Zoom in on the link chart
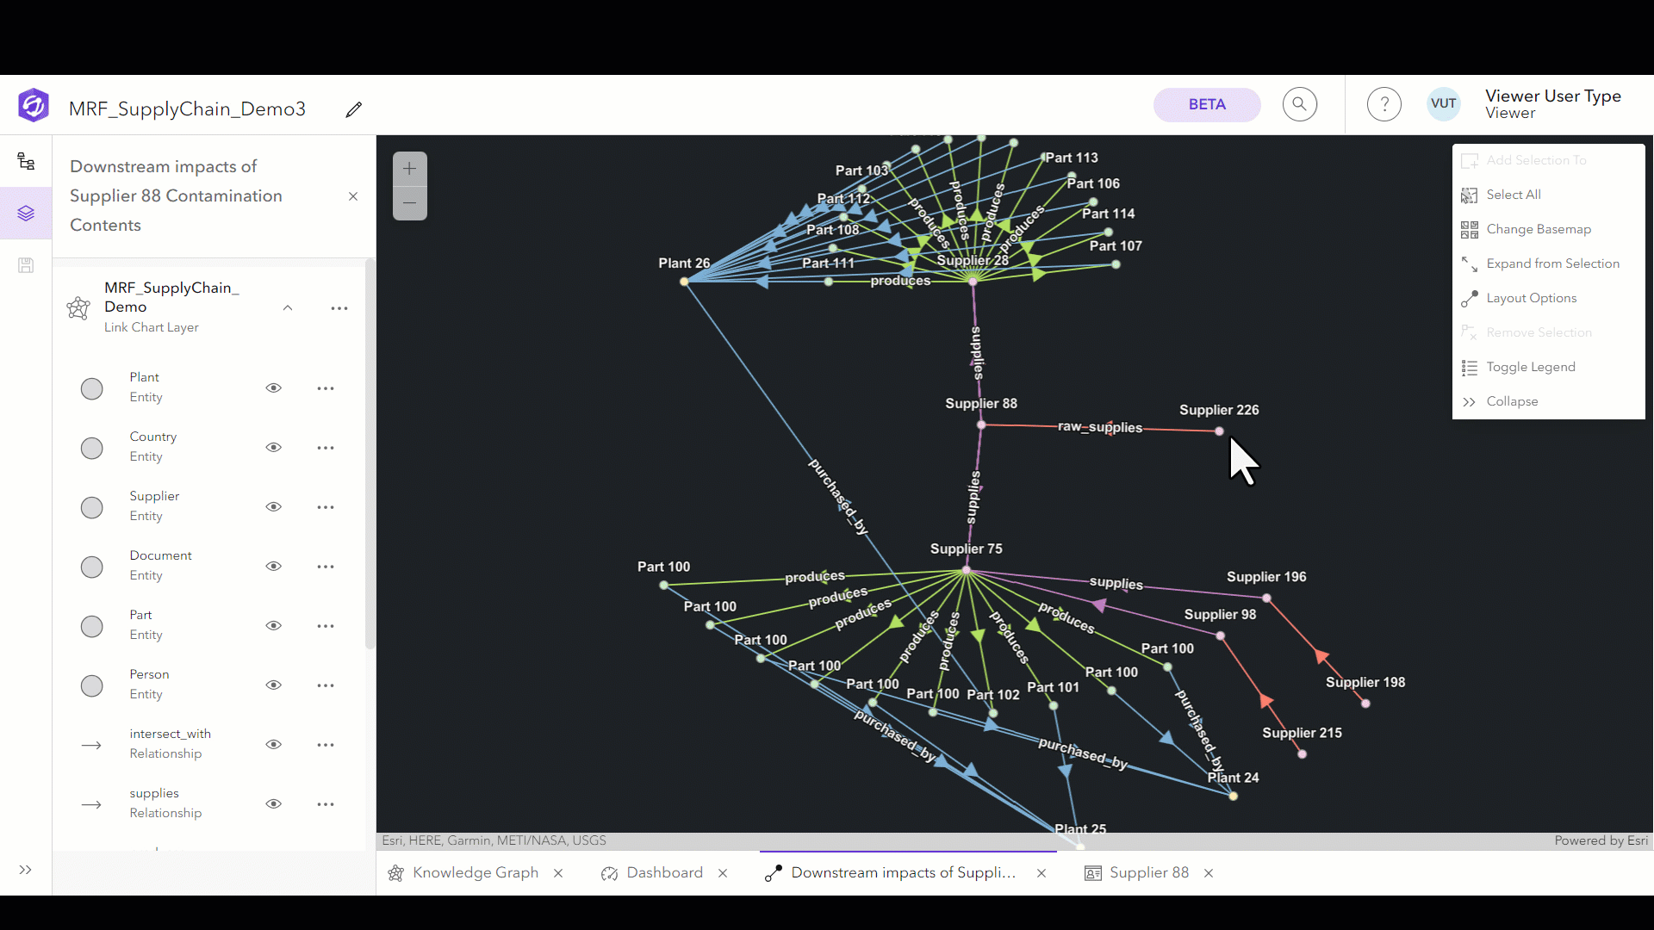This screenshot has height=930, width=1654. point(410,169)
